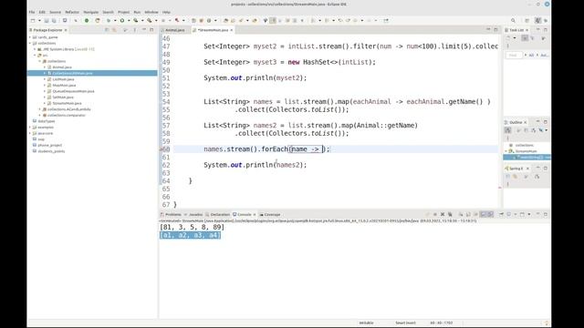The width and height of the screenshot is (584, 328).
Task: Open the Window menu
Action: (151, 12)
